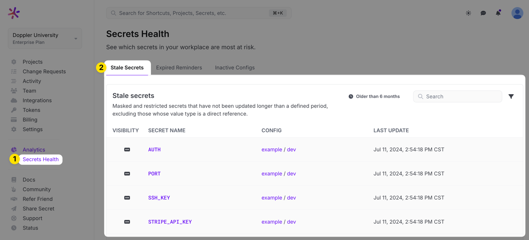Switch to the Expired Reminders tab
Image resolution: width=529 pixels, height=240 pixels.
click(x=179, y=68)
